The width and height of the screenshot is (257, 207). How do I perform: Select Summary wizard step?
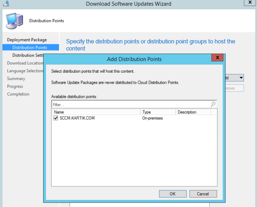16,78
